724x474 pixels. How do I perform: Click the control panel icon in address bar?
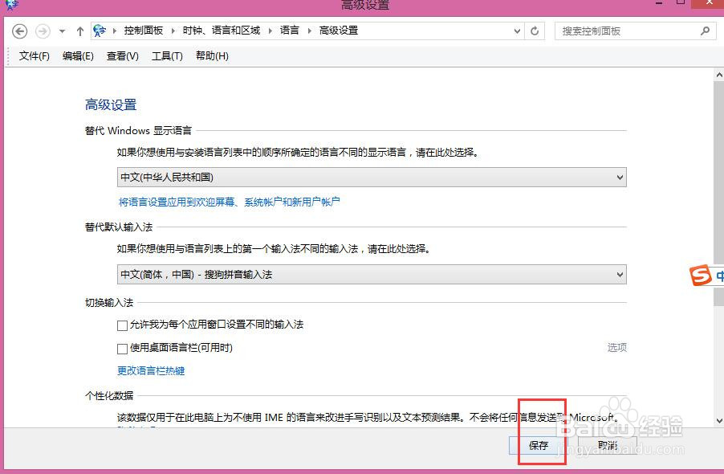100,31
